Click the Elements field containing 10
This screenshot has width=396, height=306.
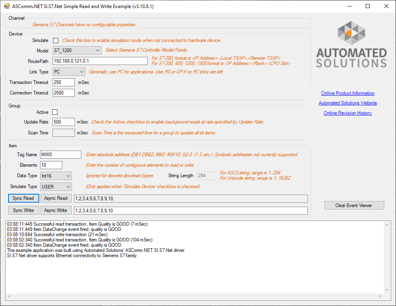pos(51,165)
